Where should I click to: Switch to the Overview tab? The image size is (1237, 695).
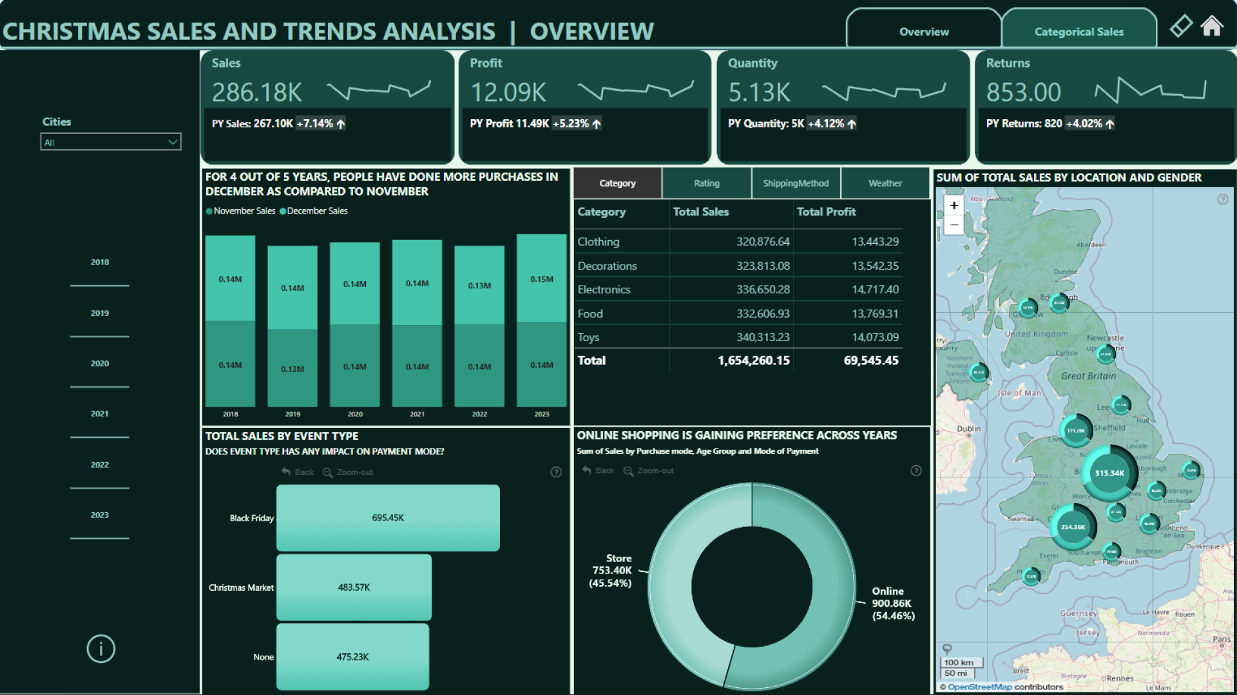924,32
